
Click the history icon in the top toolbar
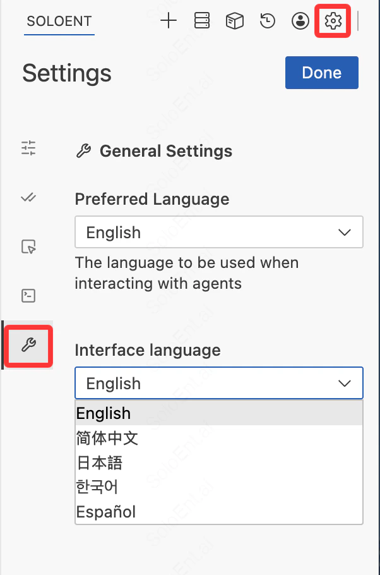(267, 21)
